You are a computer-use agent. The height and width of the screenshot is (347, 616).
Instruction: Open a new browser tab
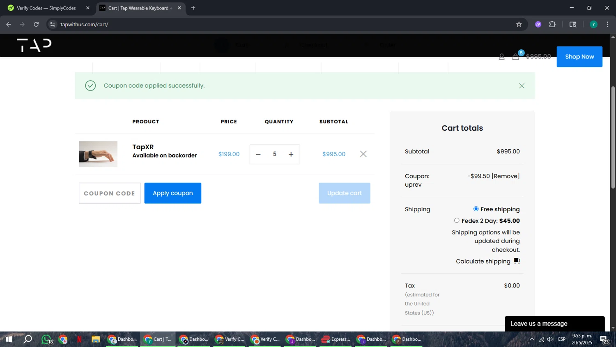click(x=193, y=8)
